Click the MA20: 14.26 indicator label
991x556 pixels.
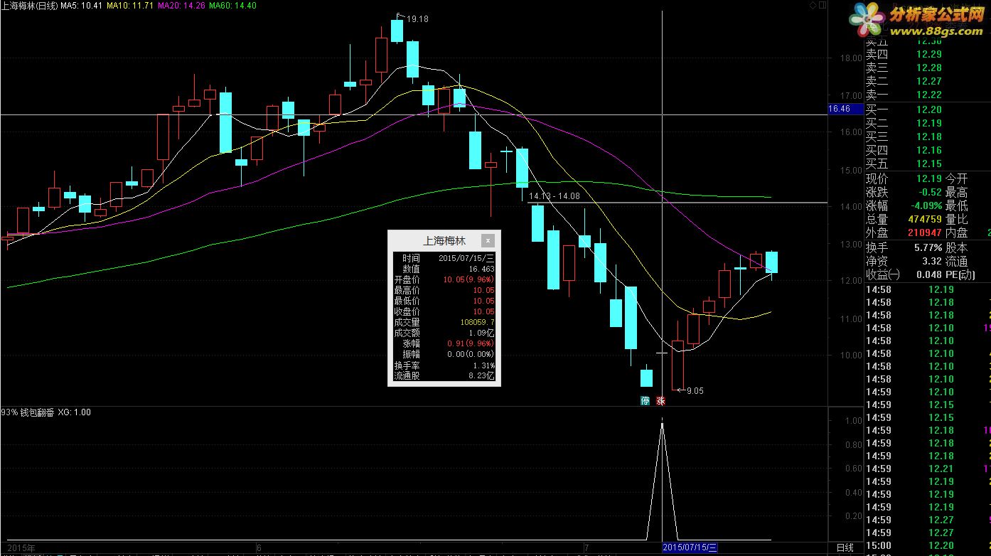tap(181, 5)
